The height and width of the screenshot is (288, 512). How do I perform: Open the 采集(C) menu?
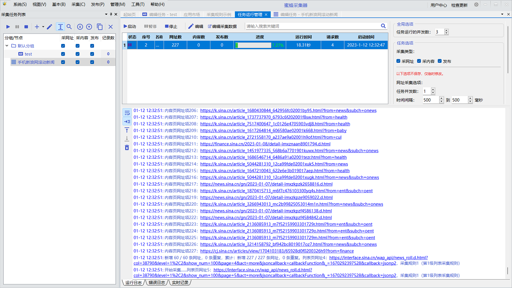[78, 4]
